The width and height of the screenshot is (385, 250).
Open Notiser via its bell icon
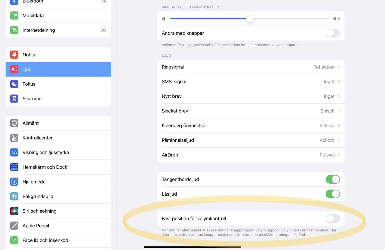click(14, 54)
